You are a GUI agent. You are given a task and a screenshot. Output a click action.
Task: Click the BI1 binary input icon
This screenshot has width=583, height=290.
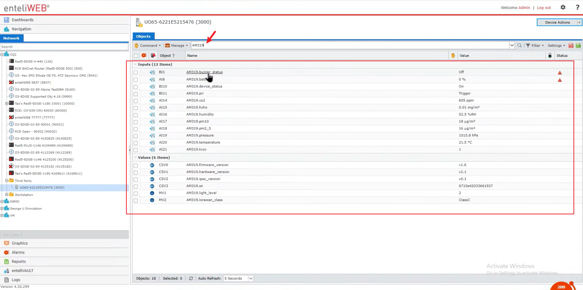152,72
